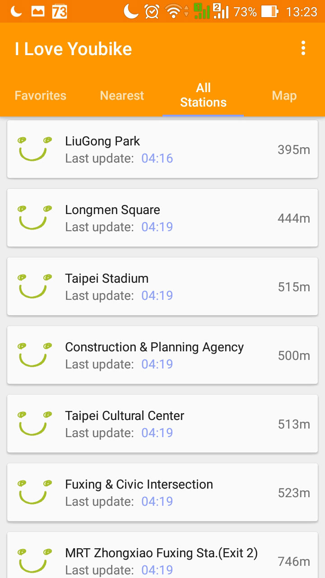Open the LiuGong Park station name

pyautogui.click(x=102, y=141)
